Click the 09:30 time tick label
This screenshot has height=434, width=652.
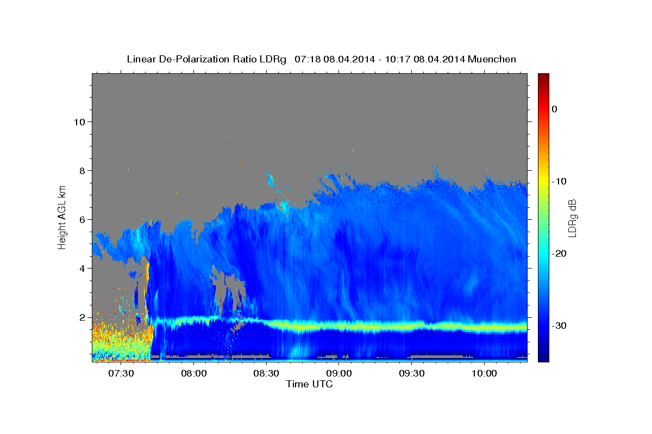[411, 373]
